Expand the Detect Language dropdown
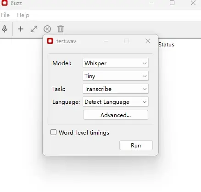 click(x=116, y=102)
